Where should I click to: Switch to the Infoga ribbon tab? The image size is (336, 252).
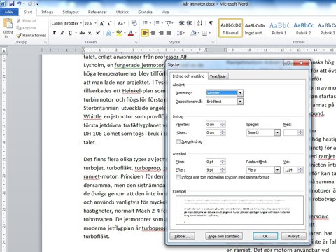tap(48, 12)
